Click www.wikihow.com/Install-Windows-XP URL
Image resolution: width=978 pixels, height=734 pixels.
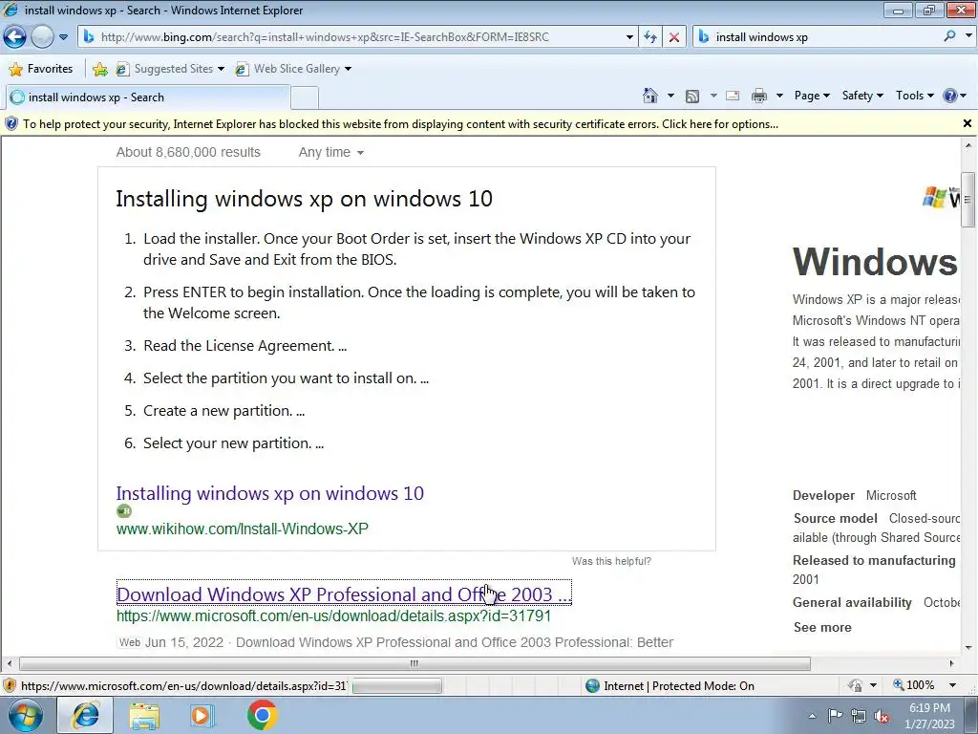(242, 529)
